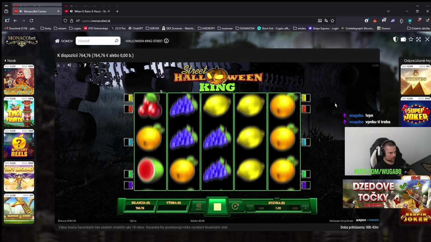Image resolution: width=431 pixels, height=242 pixels.
Task: Open the ChatGPT bookmark
Action: click(135, 28)
